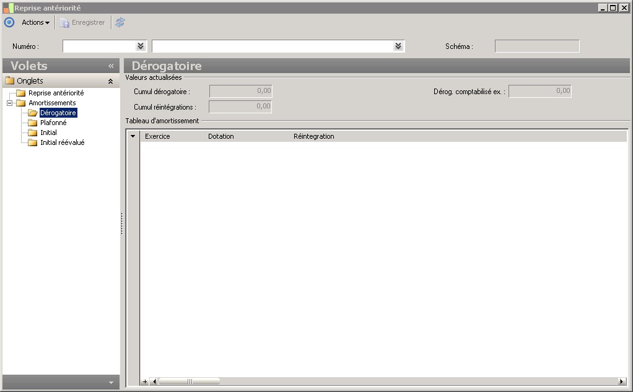Maximize the Reprise antériorité window

click(613, 7)
